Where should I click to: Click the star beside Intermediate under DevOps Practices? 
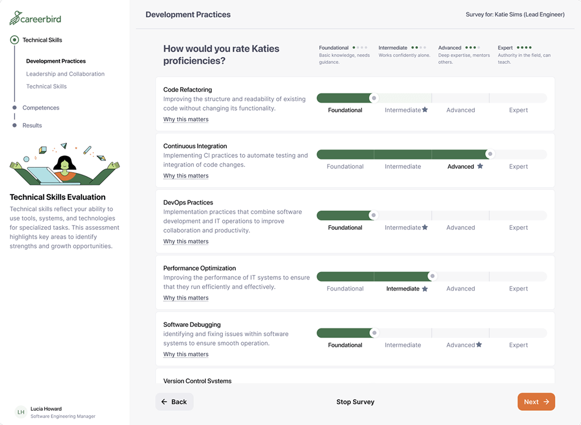(425, 227)
